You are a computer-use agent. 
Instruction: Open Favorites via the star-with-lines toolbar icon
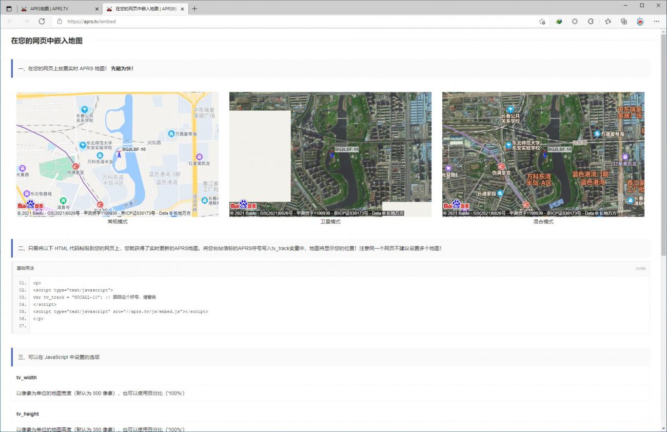pos(607,22)
